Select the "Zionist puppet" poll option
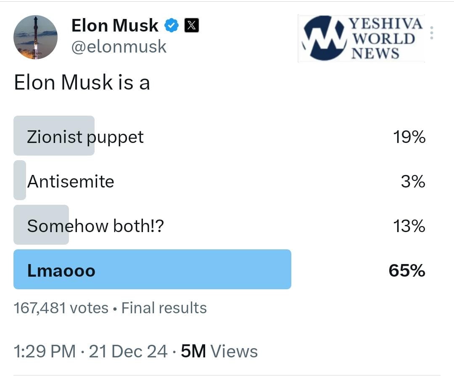454x378 pixels. click(x=85, y=137)
